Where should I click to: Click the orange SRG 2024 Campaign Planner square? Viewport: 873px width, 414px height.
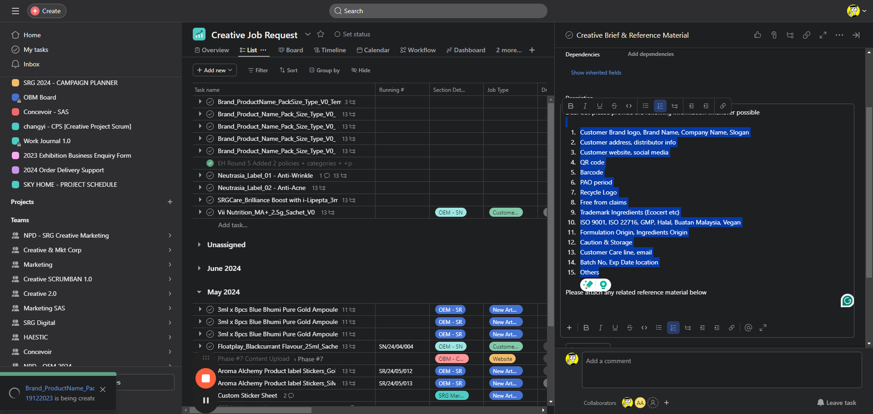[15, 83]
